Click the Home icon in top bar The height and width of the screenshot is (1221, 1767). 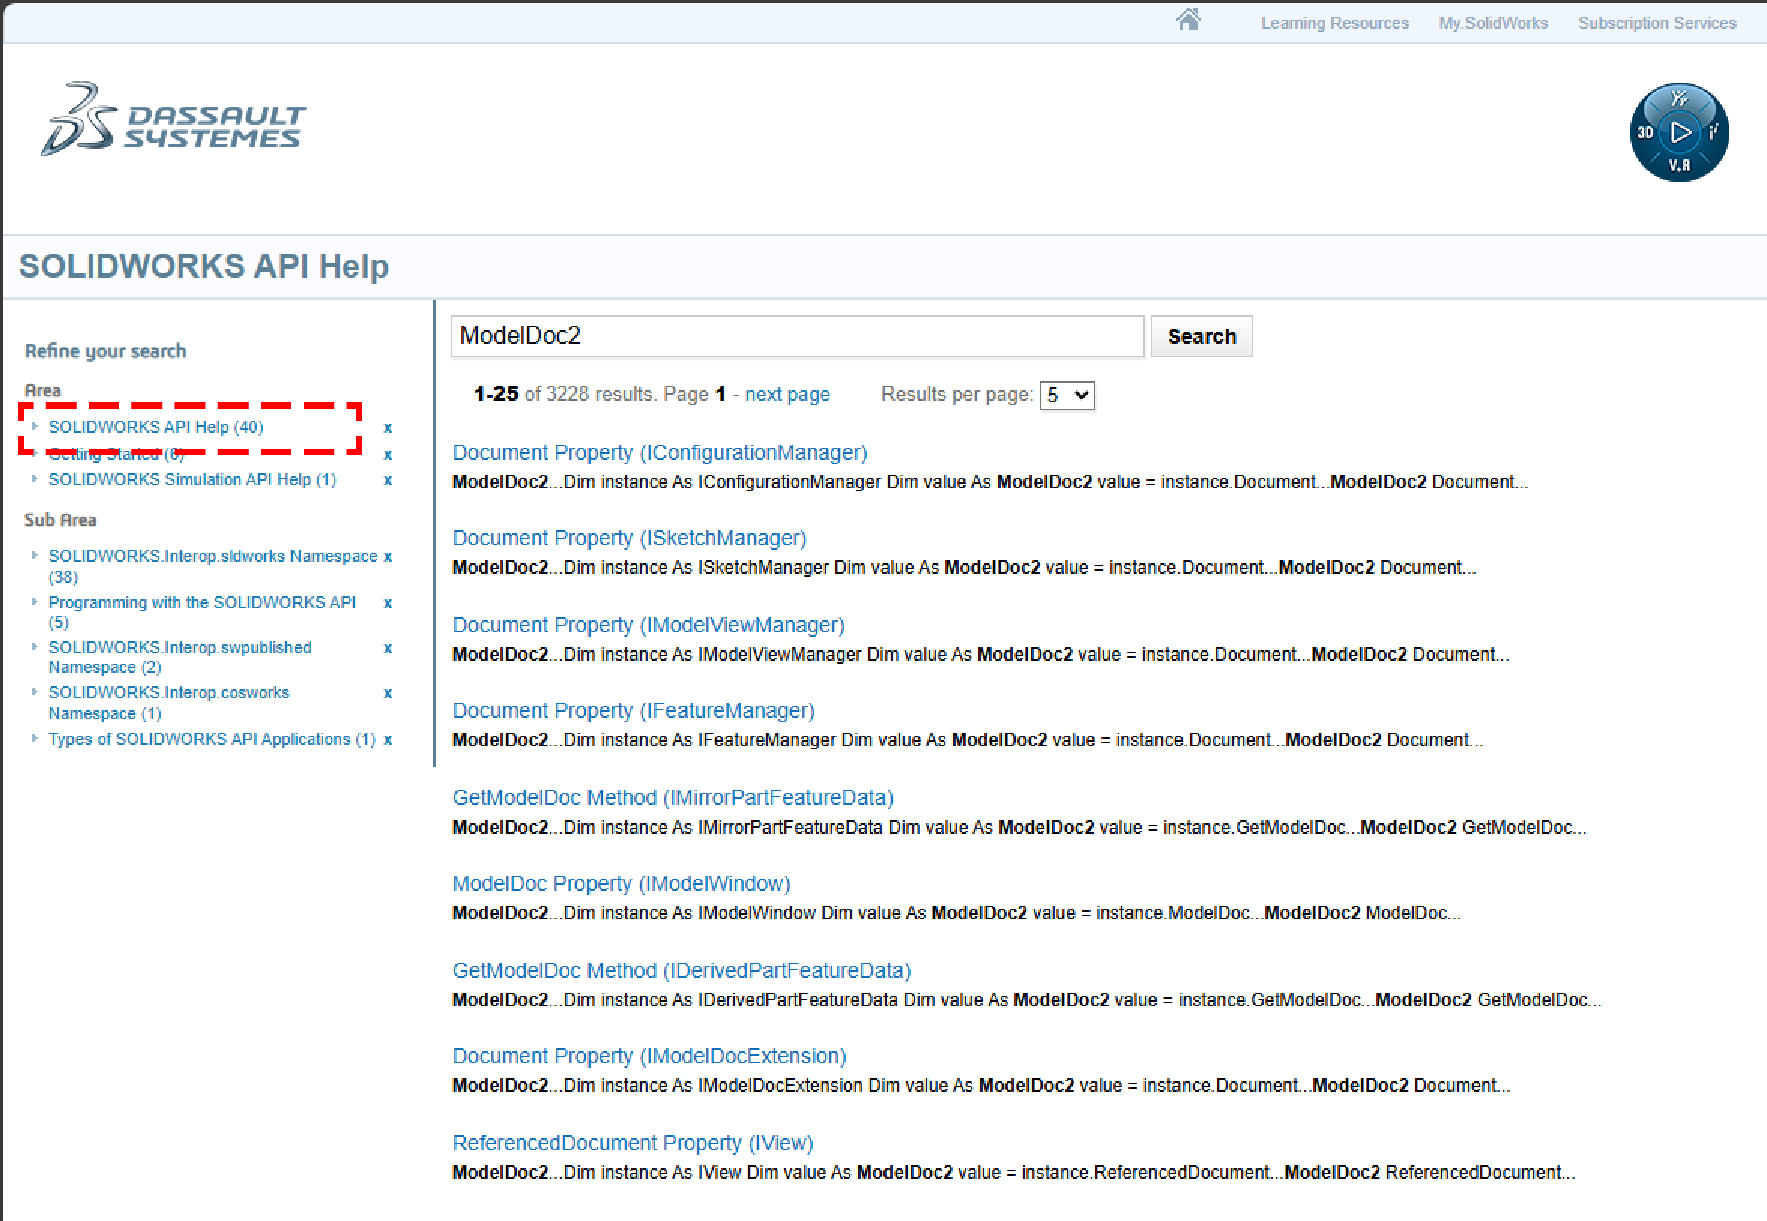tap(1188, 18)
